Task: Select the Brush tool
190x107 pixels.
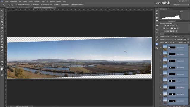Action: (x=2, y=30)
